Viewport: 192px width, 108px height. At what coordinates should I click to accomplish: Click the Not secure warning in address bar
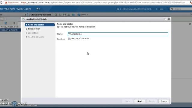point(12,3)
